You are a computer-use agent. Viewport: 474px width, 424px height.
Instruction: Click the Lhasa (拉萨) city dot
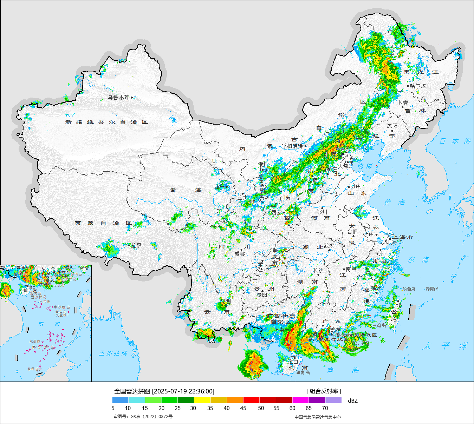pyautogui.click(x=129, y=245)
